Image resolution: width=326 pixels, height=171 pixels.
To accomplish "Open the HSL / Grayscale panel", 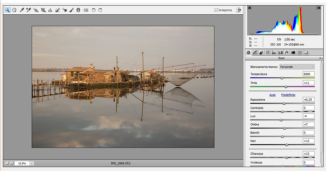I will pos(268,52).
